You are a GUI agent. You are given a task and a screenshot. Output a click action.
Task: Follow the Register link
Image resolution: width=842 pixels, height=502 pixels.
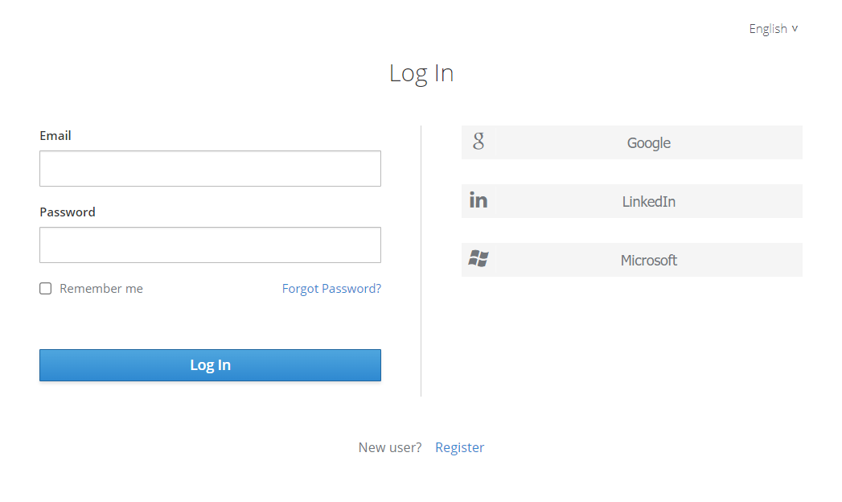click(459, 447)
